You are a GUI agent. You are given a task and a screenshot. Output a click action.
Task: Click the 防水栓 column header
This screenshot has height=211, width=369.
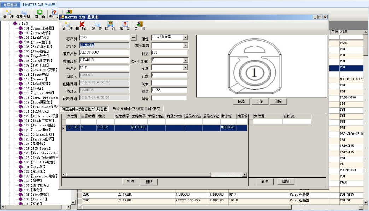[228, 116]
